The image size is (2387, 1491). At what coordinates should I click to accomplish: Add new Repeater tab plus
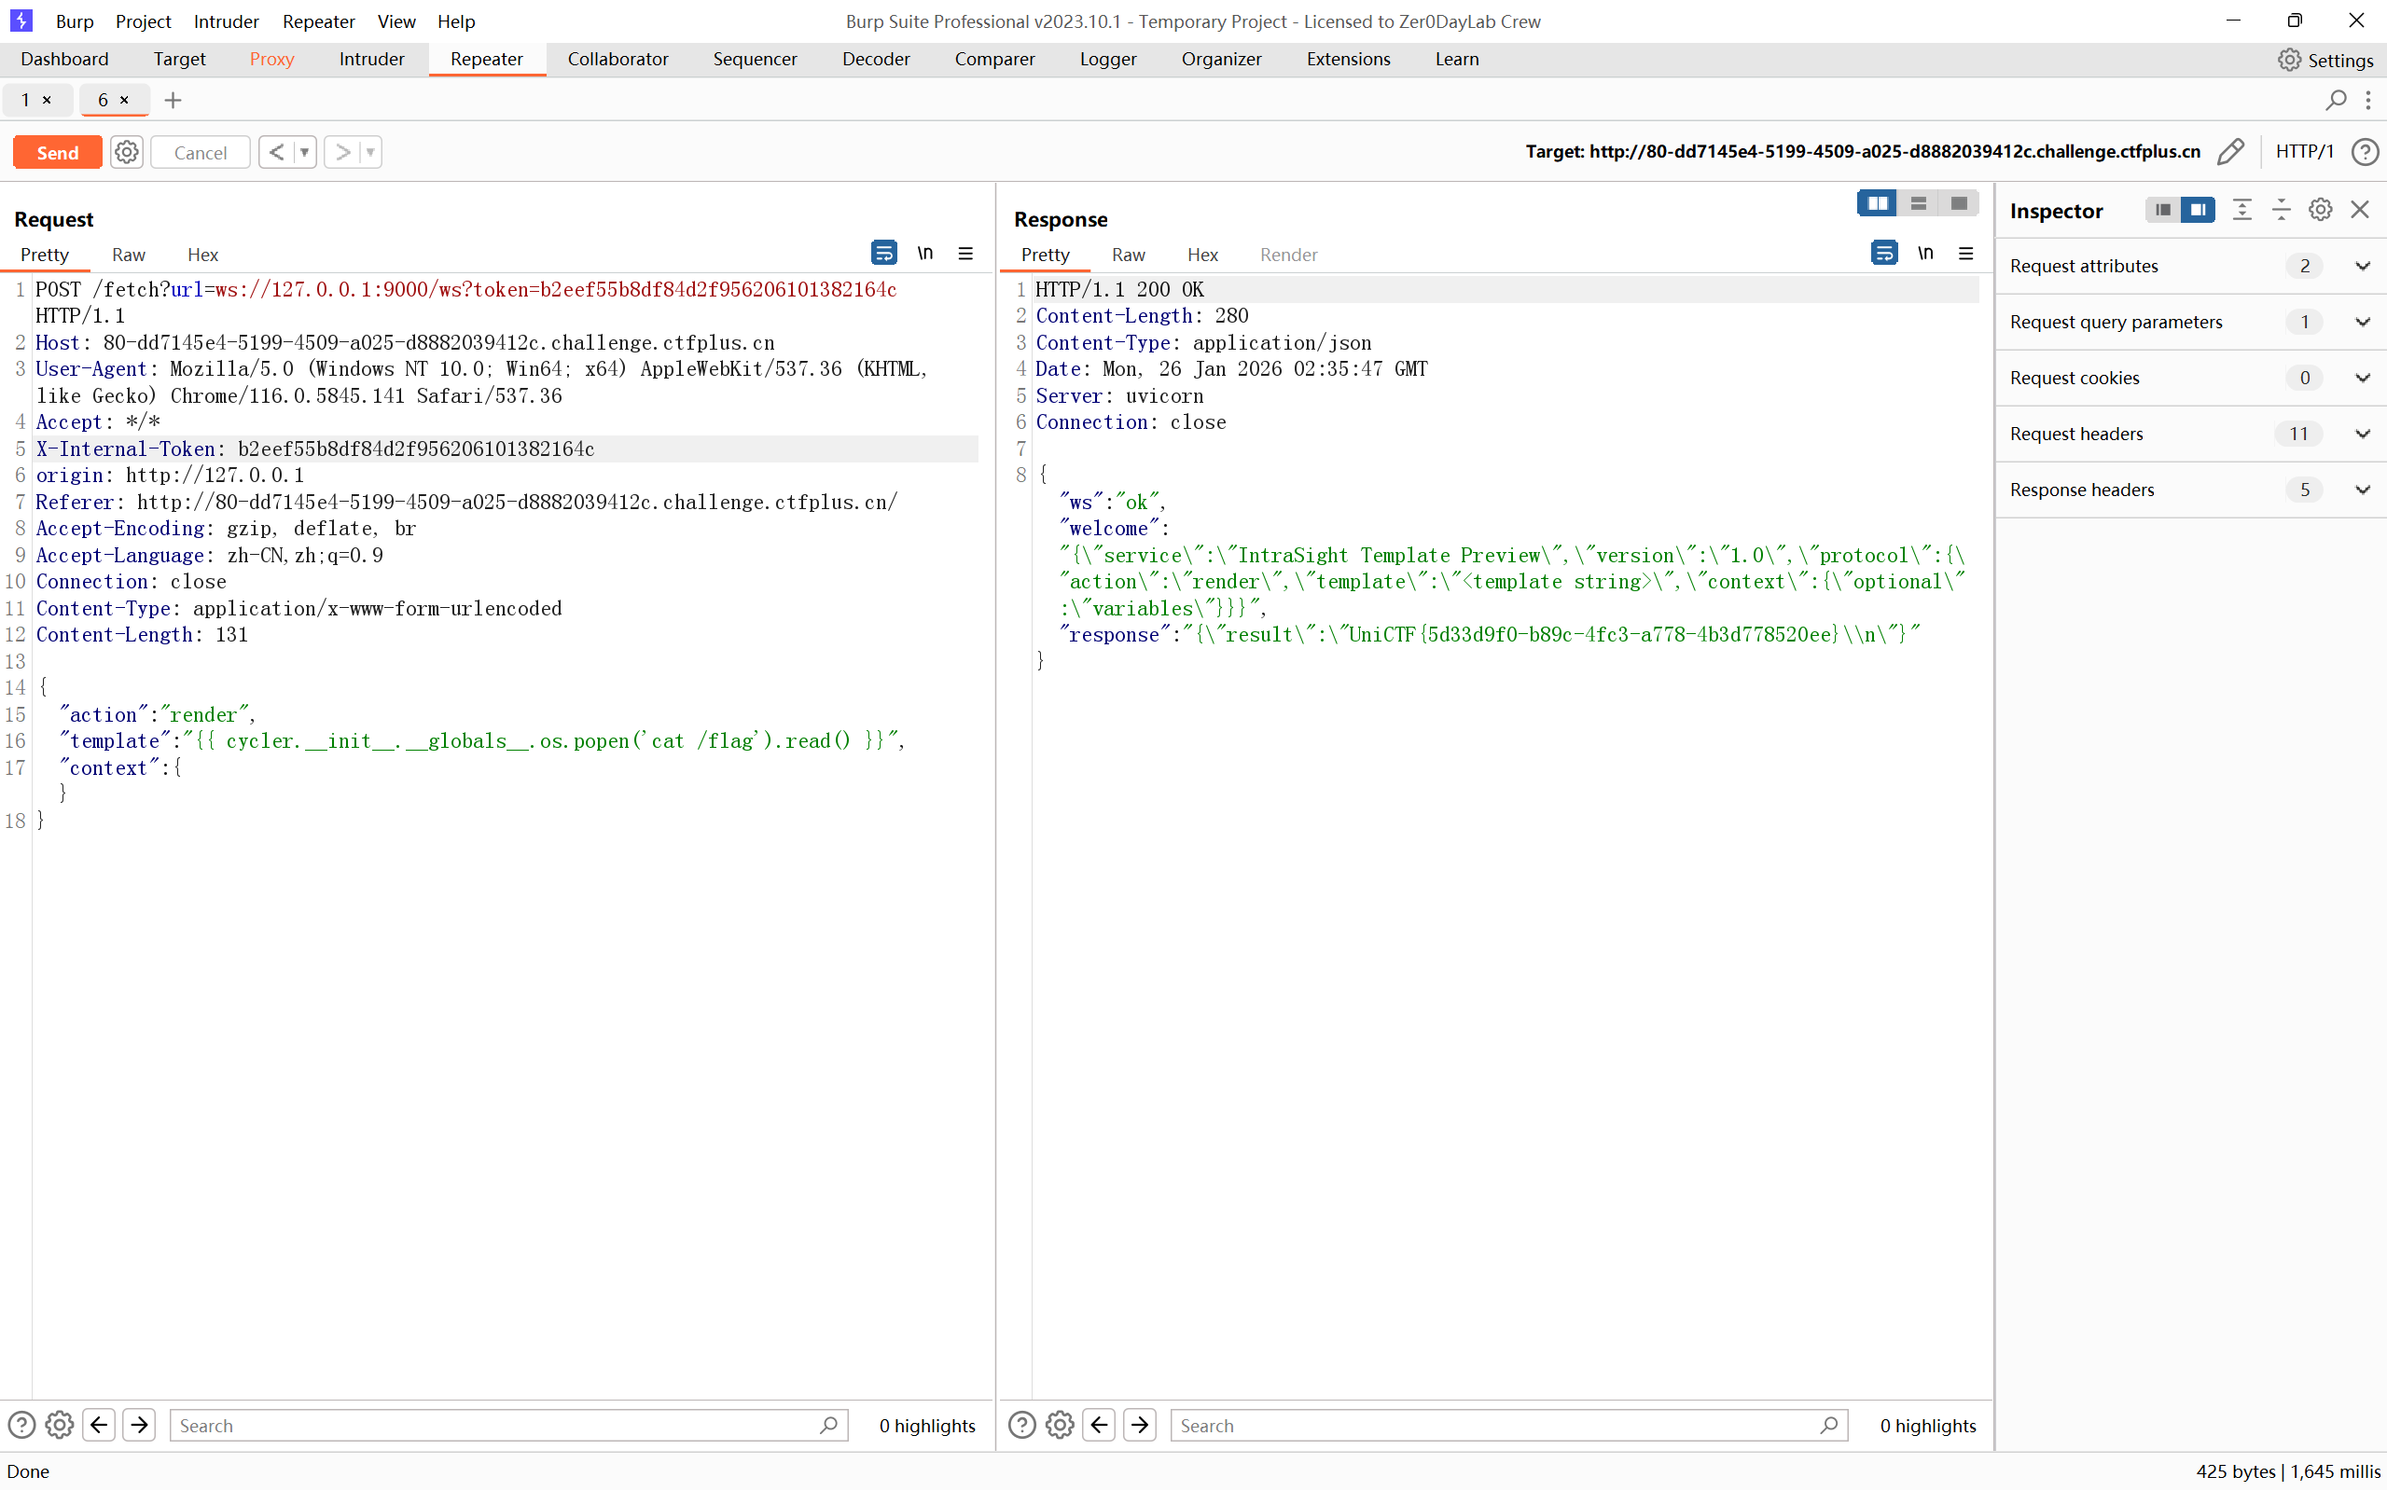point(173,100)
